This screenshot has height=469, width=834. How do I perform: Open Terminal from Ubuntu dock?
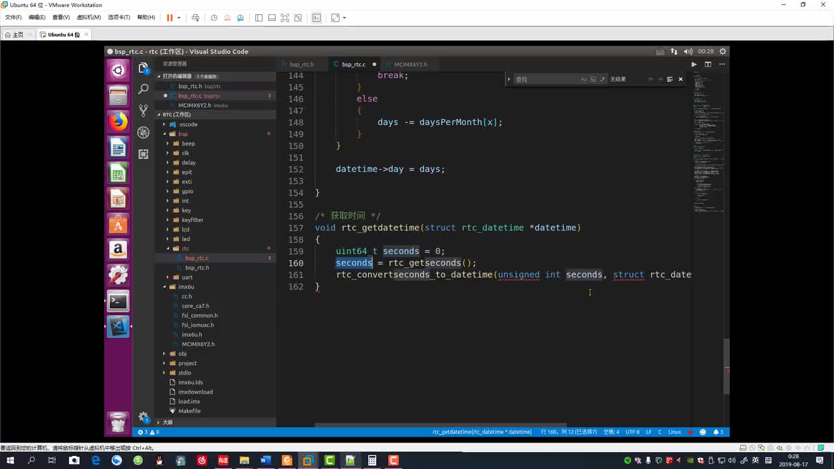pyautogui.click(x=118, y=301)
